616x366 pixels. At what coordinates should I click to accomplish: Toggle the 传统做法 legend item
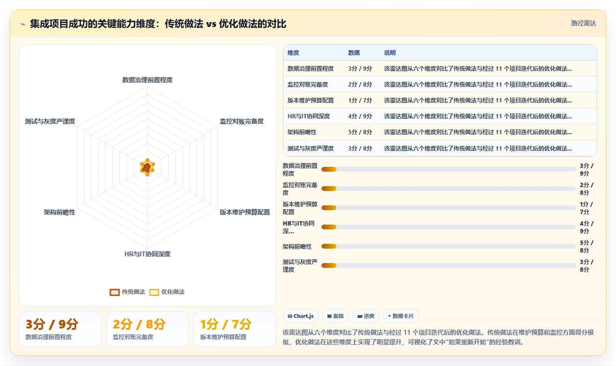127,292
